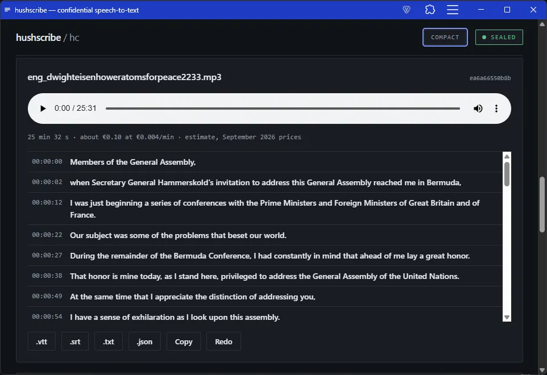Click the 0:00 / 25:31 time display
The width and height of the screenshot is (547, 375).
pyautogui.click(x=76, y=108)
